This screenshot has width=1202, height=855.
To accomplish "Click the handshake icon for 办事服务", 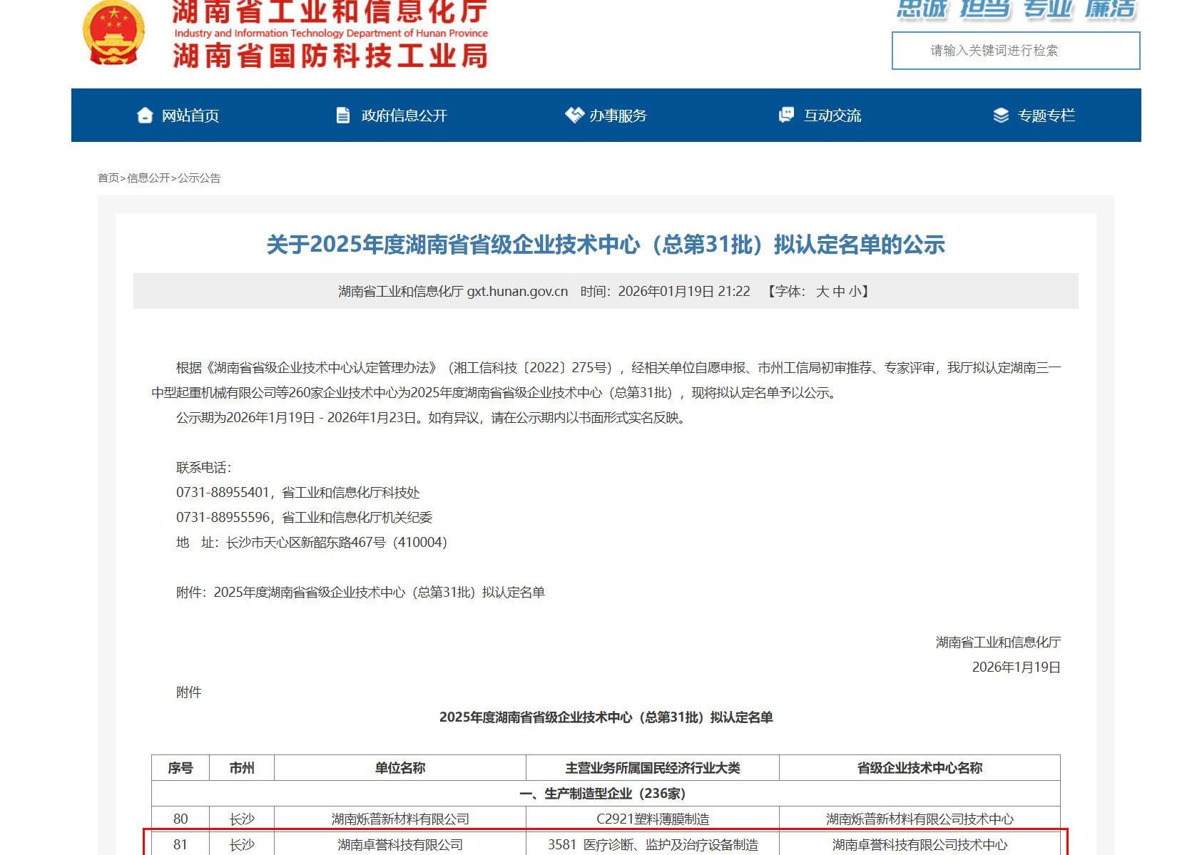I will 574,116.
